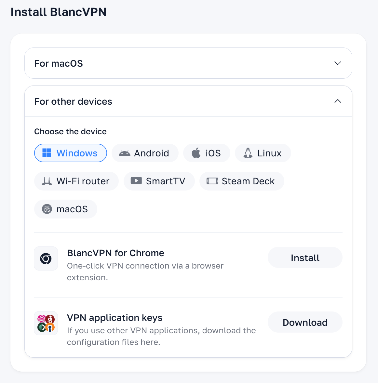Click the Windows logo icon
Screen dimensions: 378x383
47,153
